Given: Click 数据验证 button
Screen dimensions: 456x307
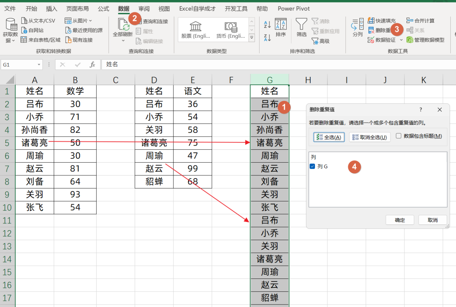Looking at the screenshot, I should pyautogui.click(x=382, y=40).
